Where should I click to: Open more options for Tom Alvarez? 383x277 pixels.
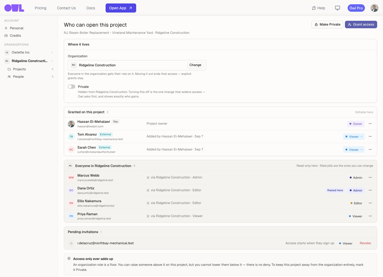pyautogui.click(x=370, y=136)
